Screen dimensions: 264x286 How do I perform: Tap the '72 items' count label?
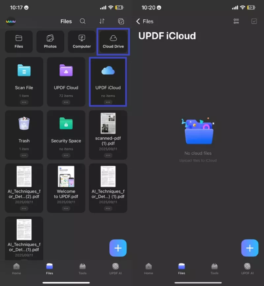tap(66, 96)
